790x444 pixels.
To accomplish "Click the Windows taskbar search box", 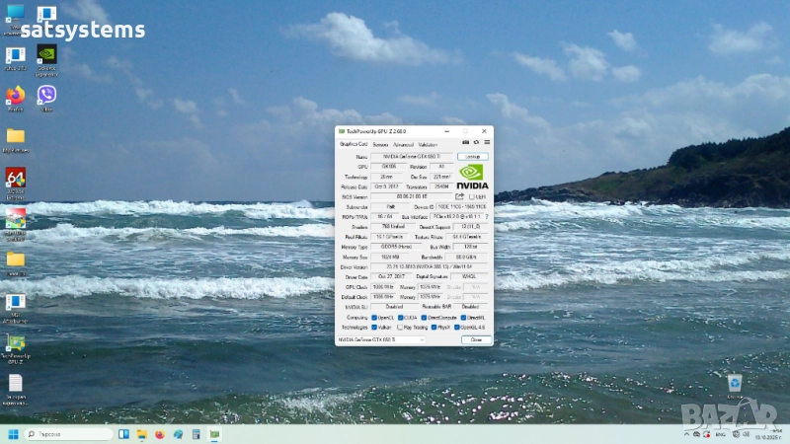I will pos(67,434).
